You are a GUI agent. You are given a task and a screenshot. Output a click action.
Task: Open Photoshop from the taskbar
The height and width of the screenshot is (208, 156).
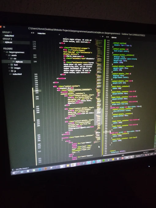(39, 169)
